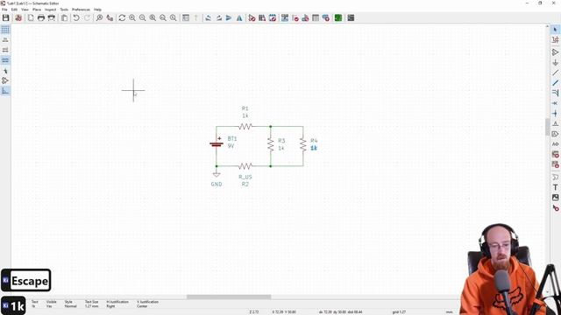Select the BT1 battery symbol
The height and width of the screenshot is (315, 561).
217,144
